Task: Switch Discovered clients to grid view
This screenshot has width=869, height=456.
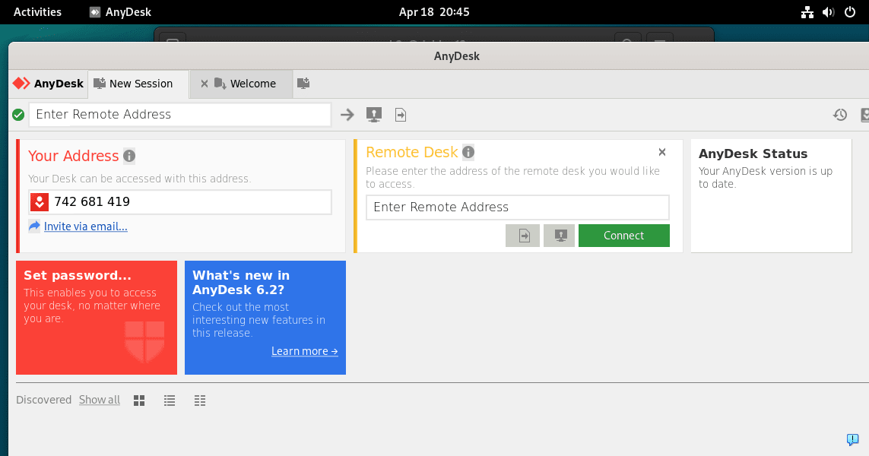Action: point(138,400)
